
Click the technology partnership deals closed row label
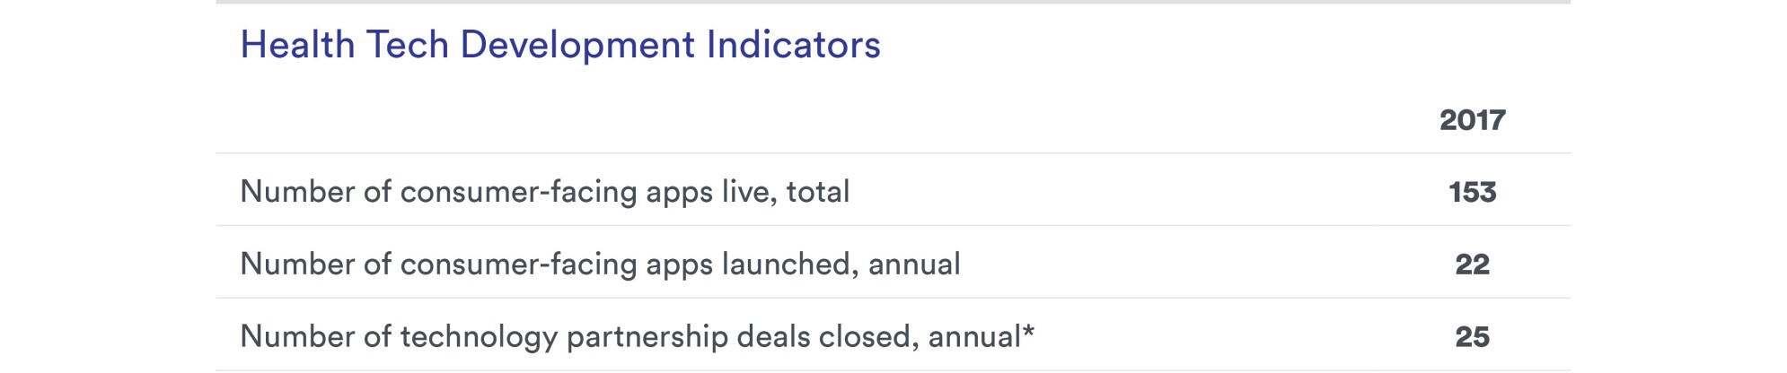[x=637, y=337]
